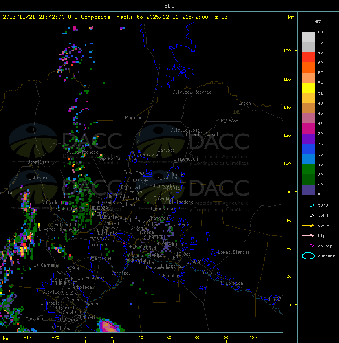Viewport: 339px width, 343px height.
Task: Click the 'Tulumaya' place label
Action: pyautogui.click(x=139, y=180)
